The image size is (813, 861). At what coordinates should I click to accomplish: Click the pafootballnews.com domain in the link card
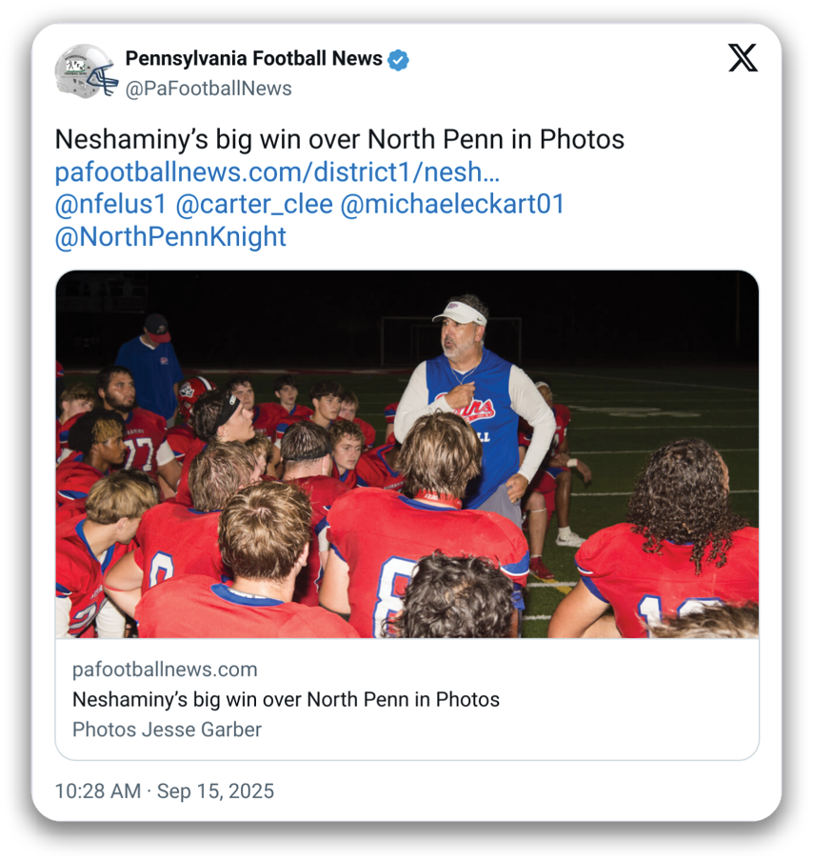(x=165, y=670)
